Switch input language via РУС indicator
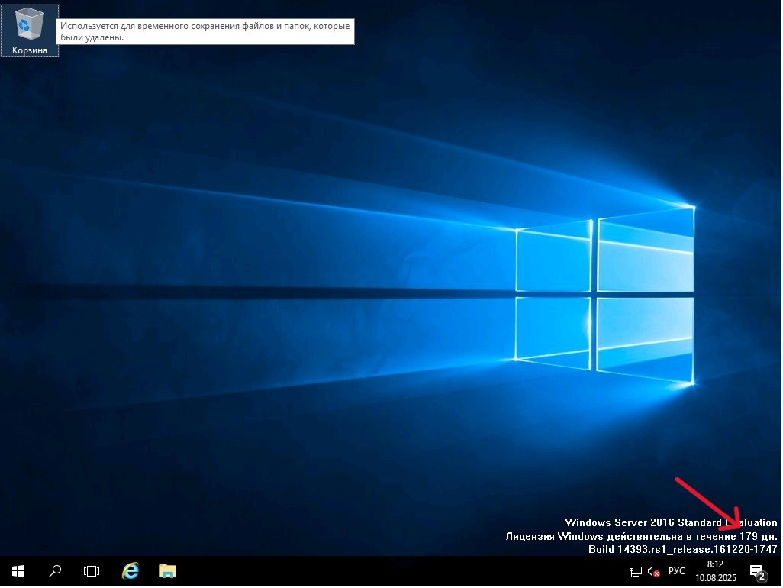 (x=677, y=571)
